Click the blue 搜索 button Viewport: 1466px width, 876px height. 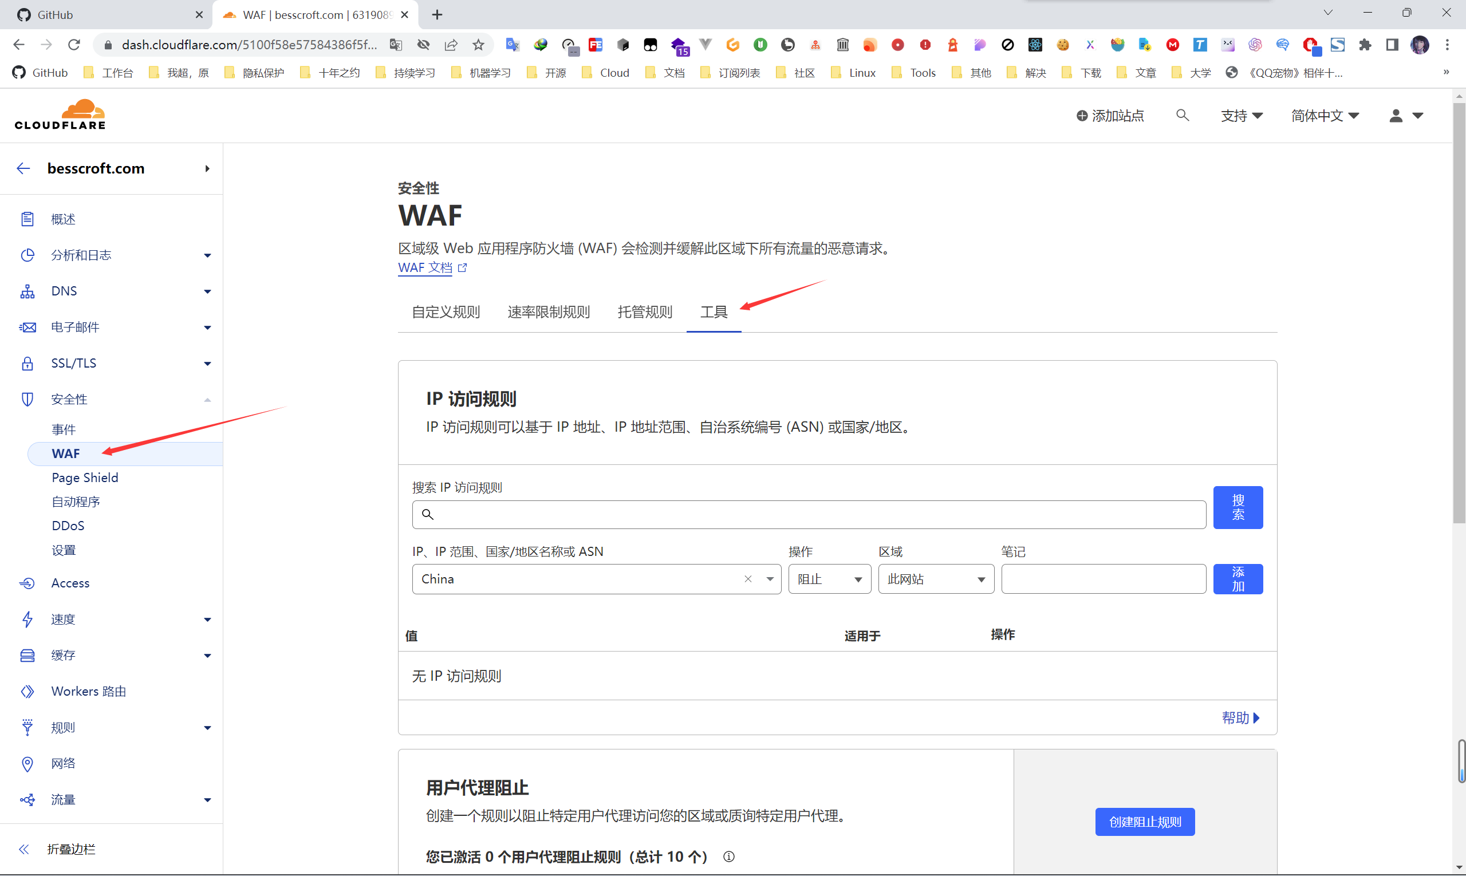point(1238,508)
